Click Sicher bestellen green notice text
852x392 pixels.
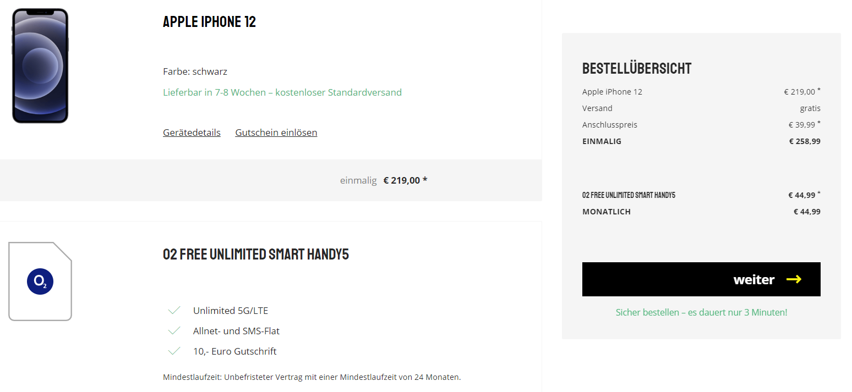coord(701,312)
